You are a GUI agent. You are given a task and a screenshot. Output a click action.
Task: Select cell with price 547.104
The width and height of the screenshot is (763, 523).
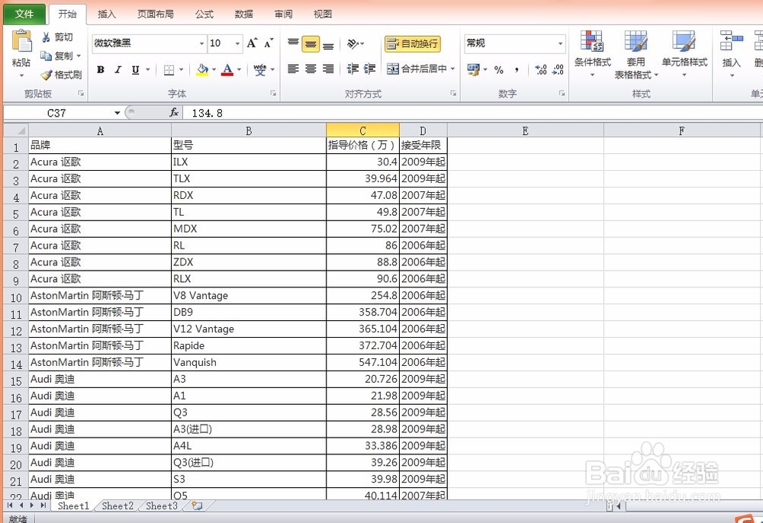[x=362, y=363]
